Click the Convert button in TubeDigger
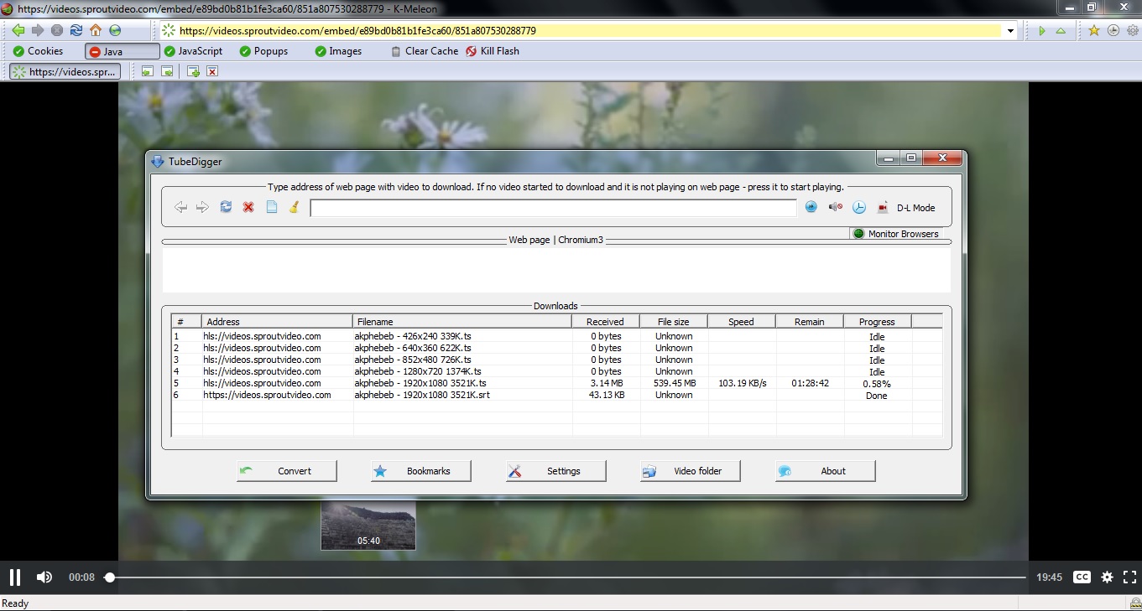 pyautogui.click(x=286, y=471)
